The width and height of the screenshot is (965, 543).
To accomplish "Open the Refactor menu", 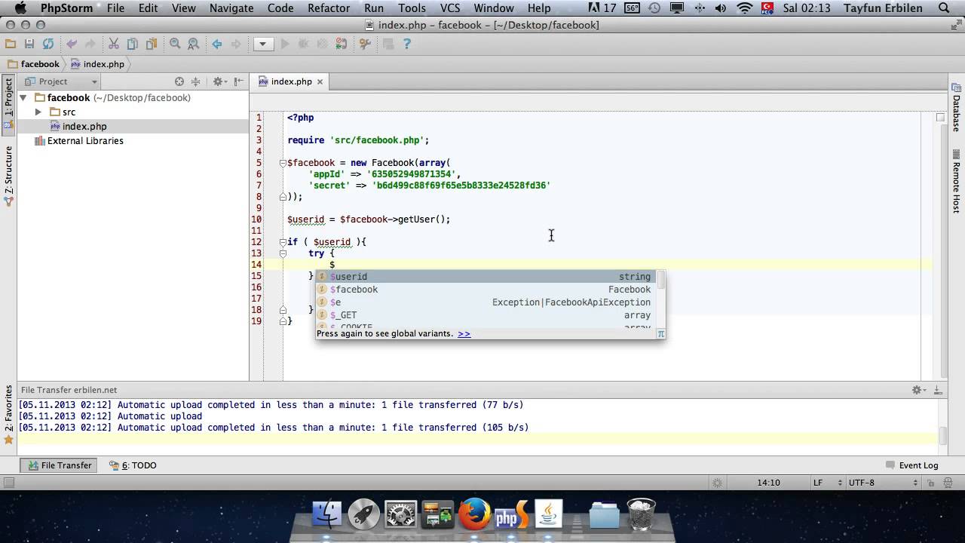I will point(329,8).
